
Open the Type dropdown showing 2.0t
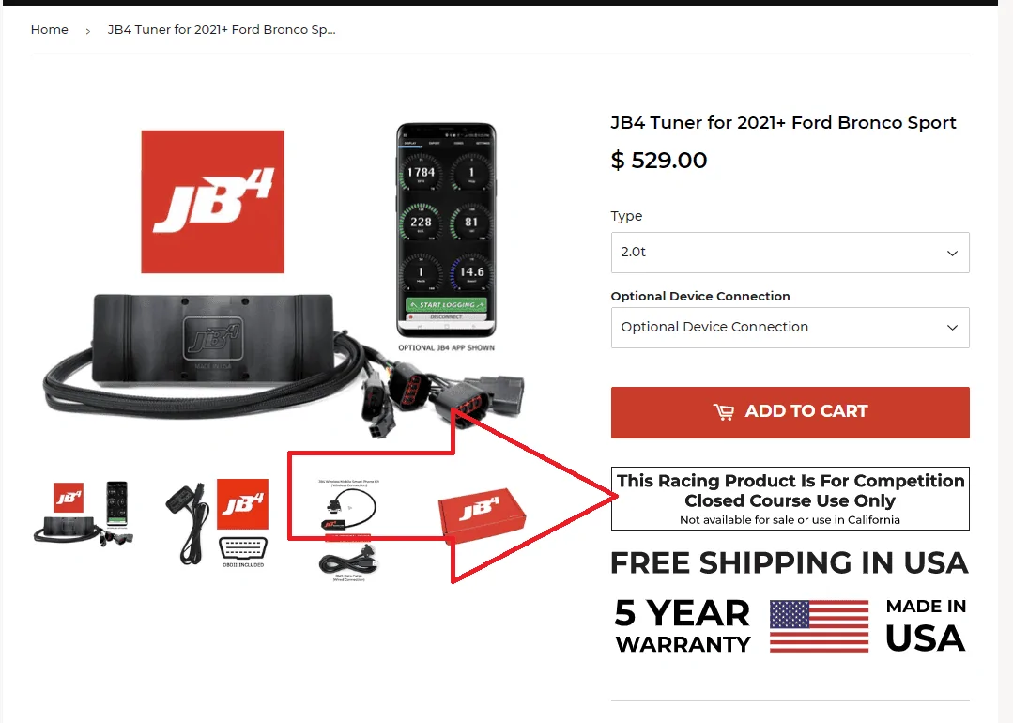click(x=790, y=253)
